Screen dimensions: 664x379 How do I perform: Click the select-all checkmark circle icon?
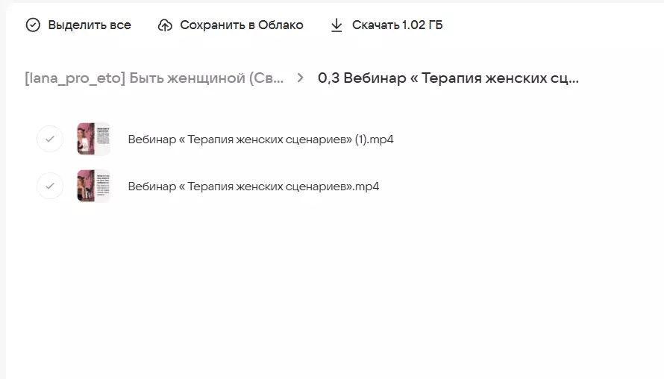33,25
